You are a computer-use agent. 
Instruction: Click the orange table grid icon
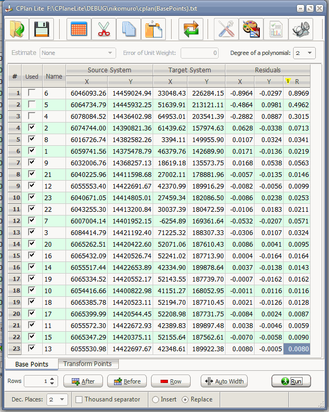pyautogui.click(x=79, y=30)
